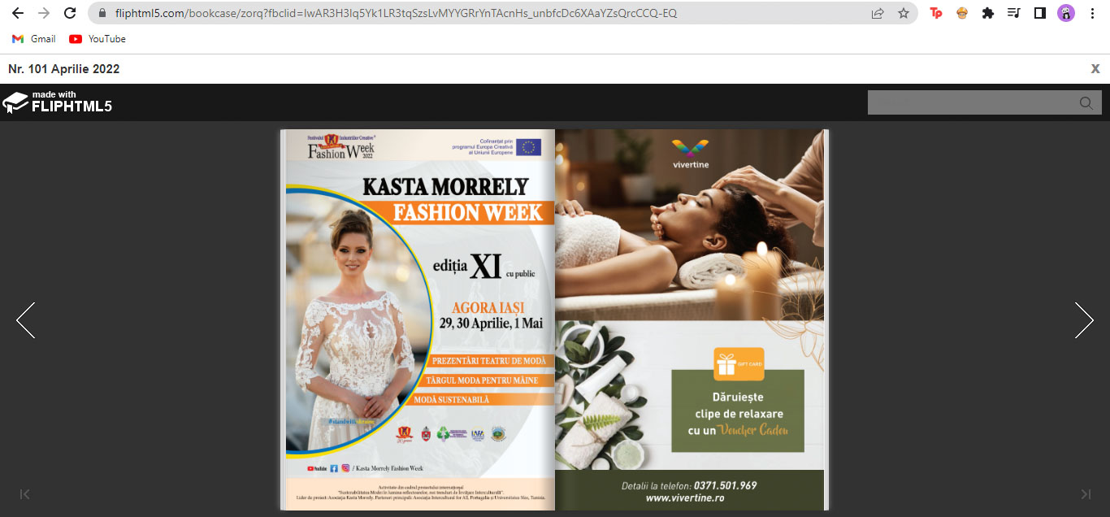This screenshot has width=1110, height=517.
Task: Click the www.vivertine.ro web address
Action: click(685, 498)
